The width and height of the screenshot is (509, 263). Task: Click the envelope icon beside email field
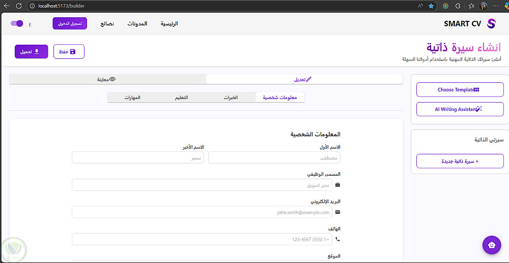pos(337,212)
